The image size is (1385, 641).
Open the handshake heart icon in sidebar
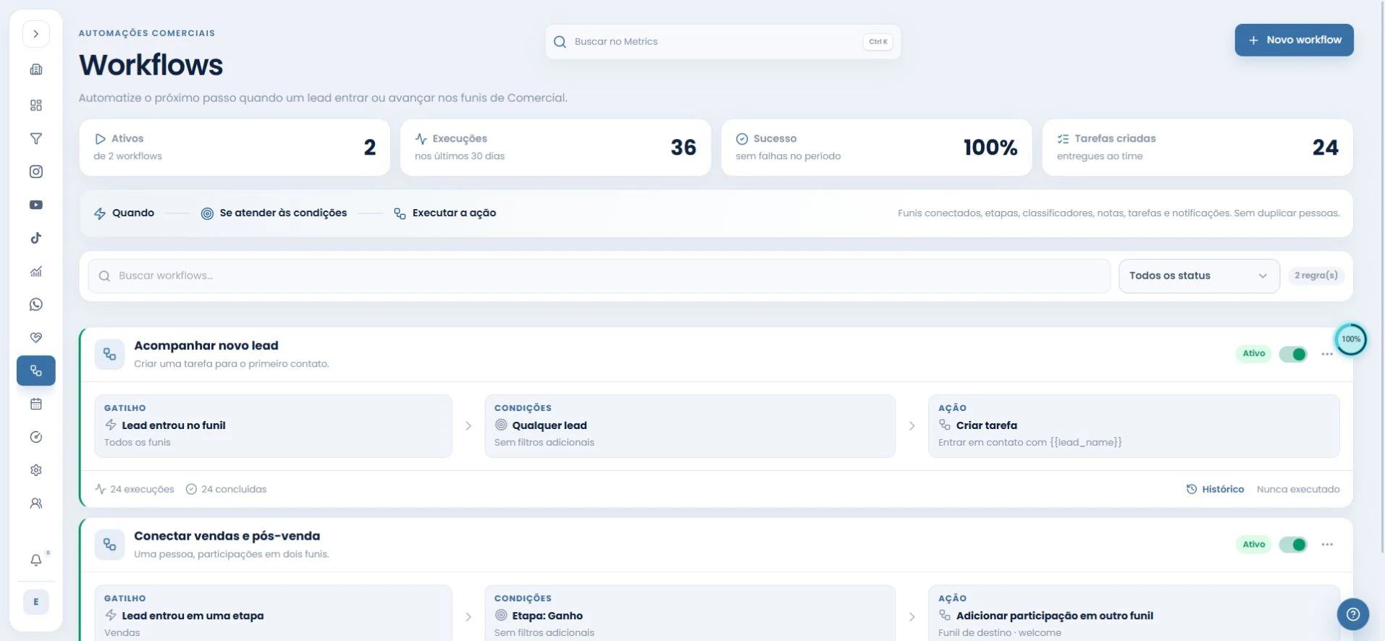35,338
